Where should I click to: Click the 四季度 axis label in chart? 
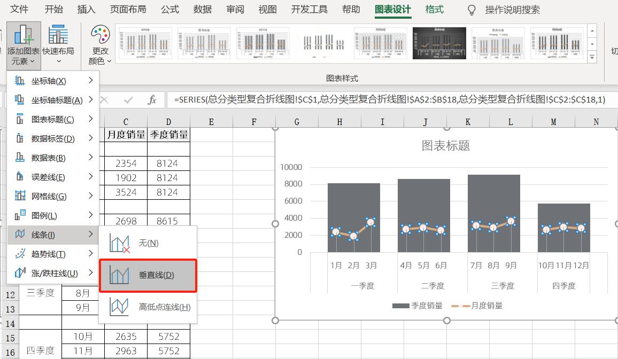[563, 286]
